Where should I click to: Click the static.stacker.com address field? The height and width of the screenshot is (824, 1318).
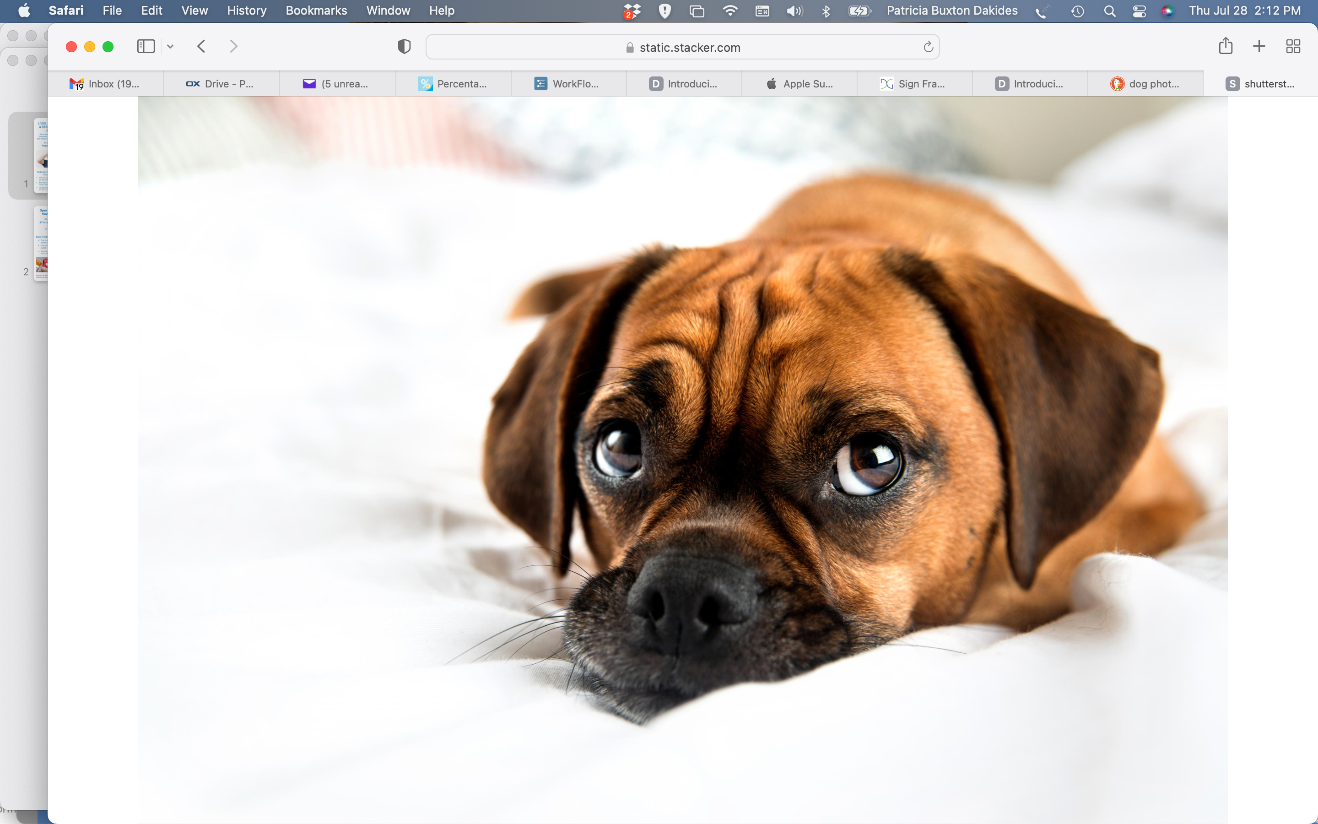coord(682,48)
